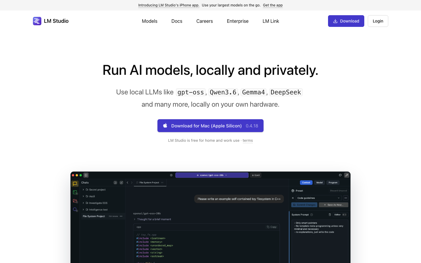
Task: Navigate to the Enterprise page
Action: click(238, 21)
